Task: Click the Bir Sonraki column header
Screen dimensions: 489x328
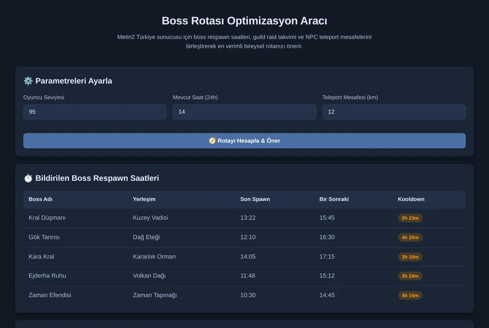Action: (x=334, y=199)
